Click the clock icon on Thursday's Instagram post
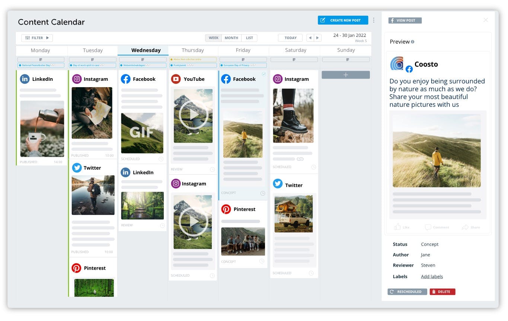Viewport: 508px width, 321px height. [212, 276]
